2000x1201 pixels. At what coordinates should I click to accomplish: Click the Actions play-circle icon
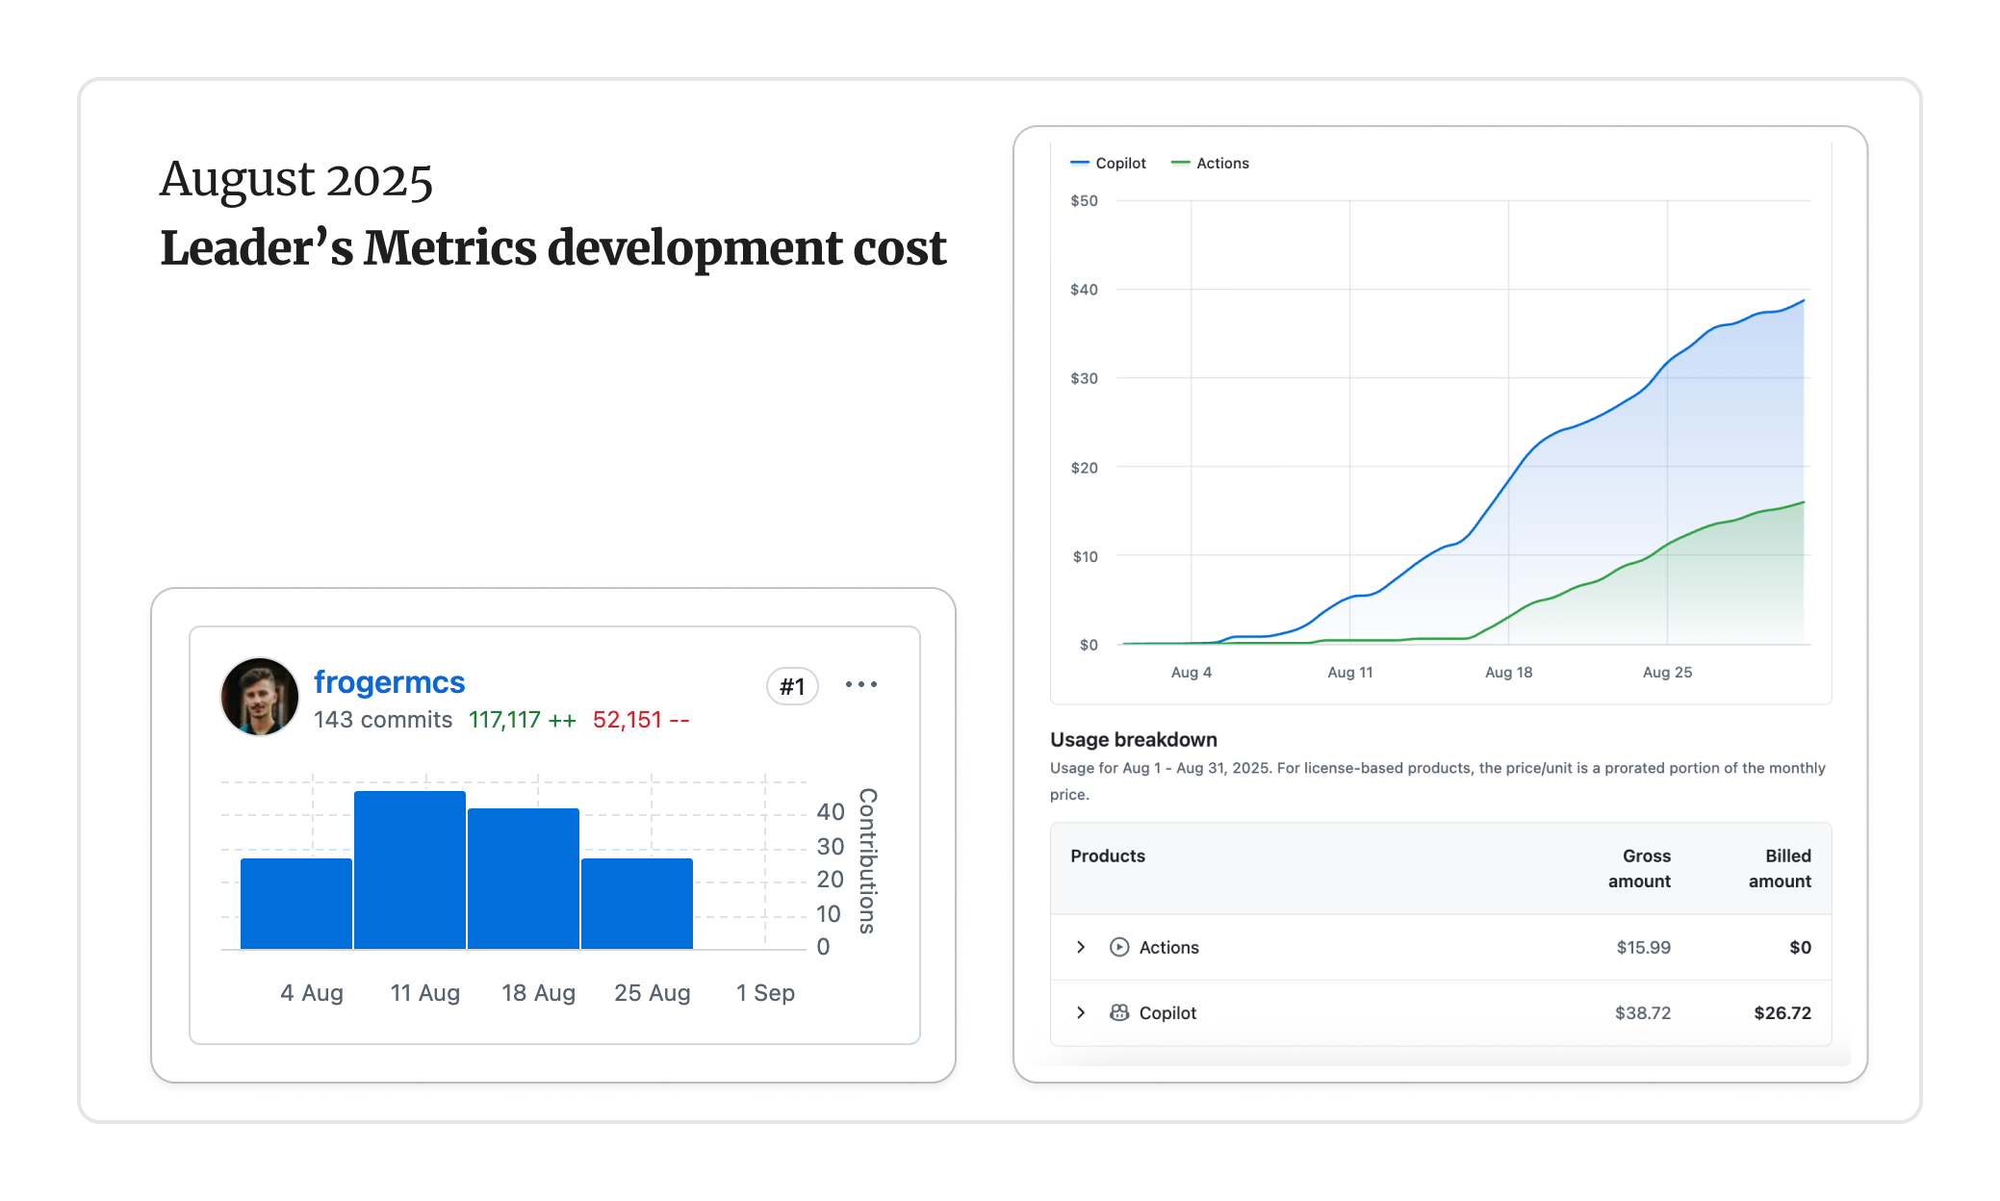(1118, 947)
